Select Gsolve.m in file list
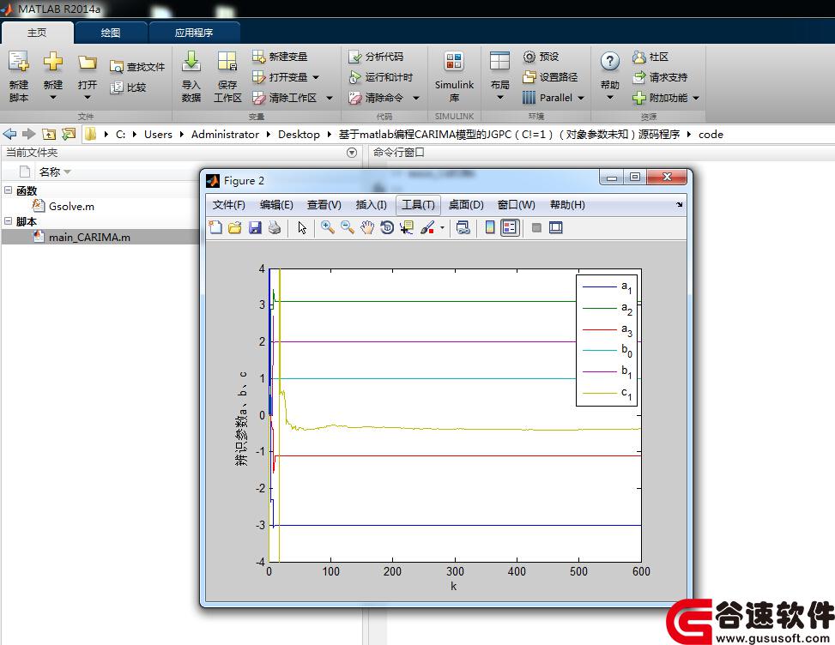 point(71,207)
